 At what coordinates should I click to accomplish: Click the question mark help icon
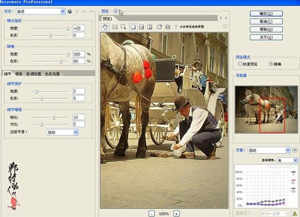coord(175,26)
